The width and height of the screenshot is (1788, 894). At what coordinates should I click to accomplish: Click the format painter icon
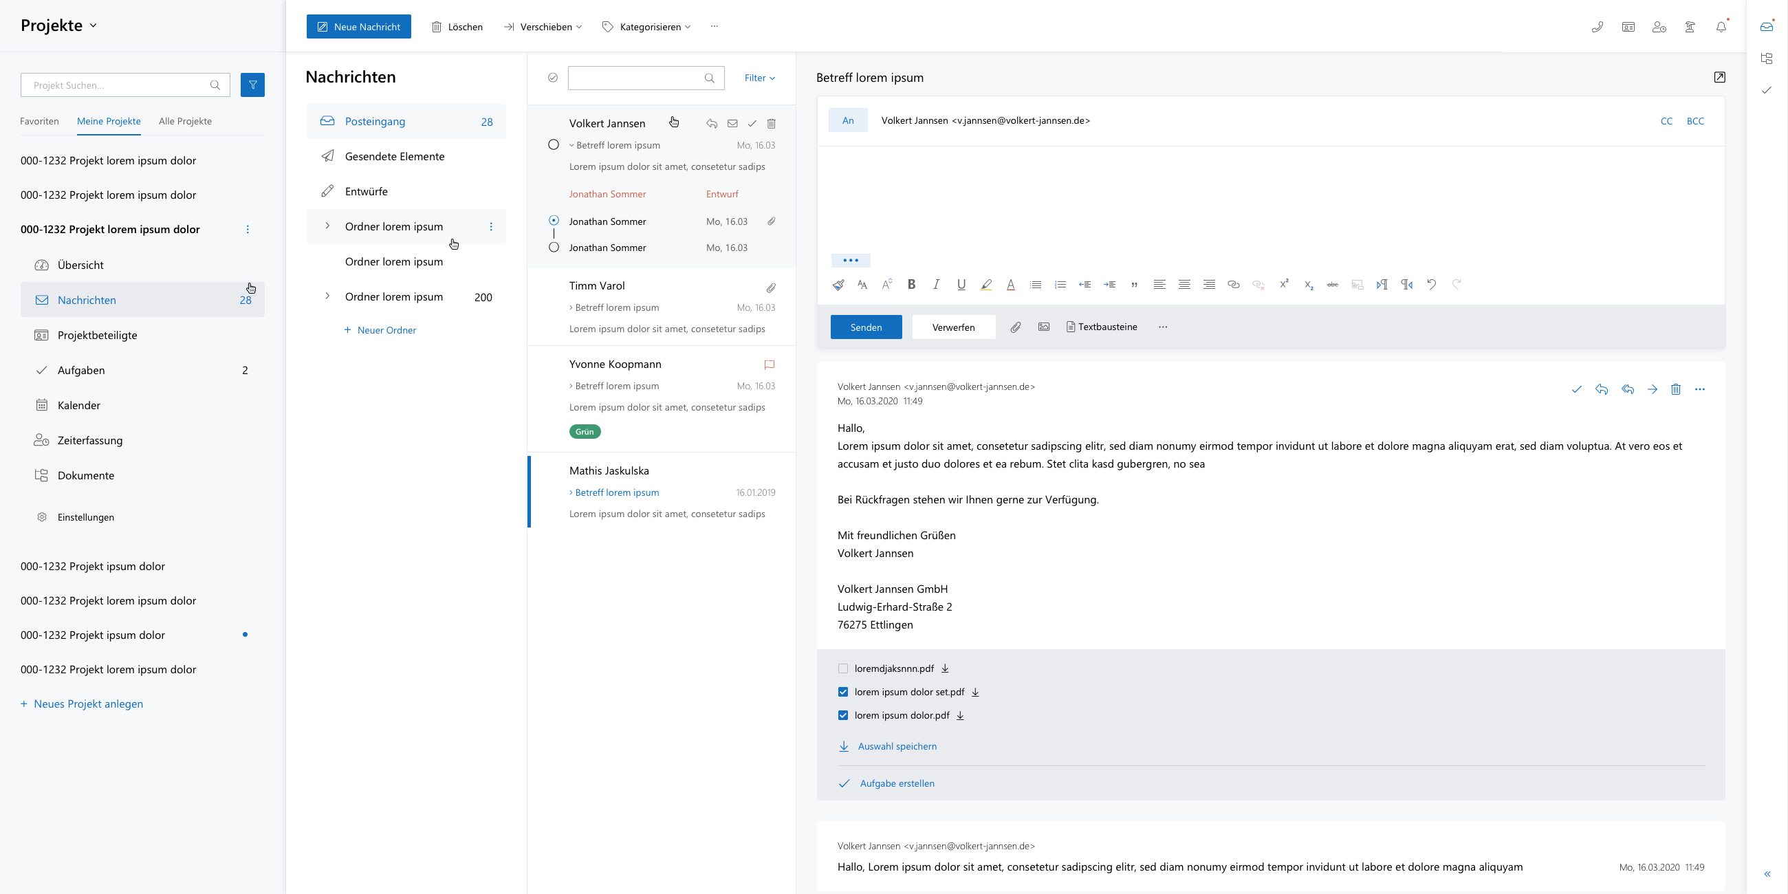click(838, 284)
